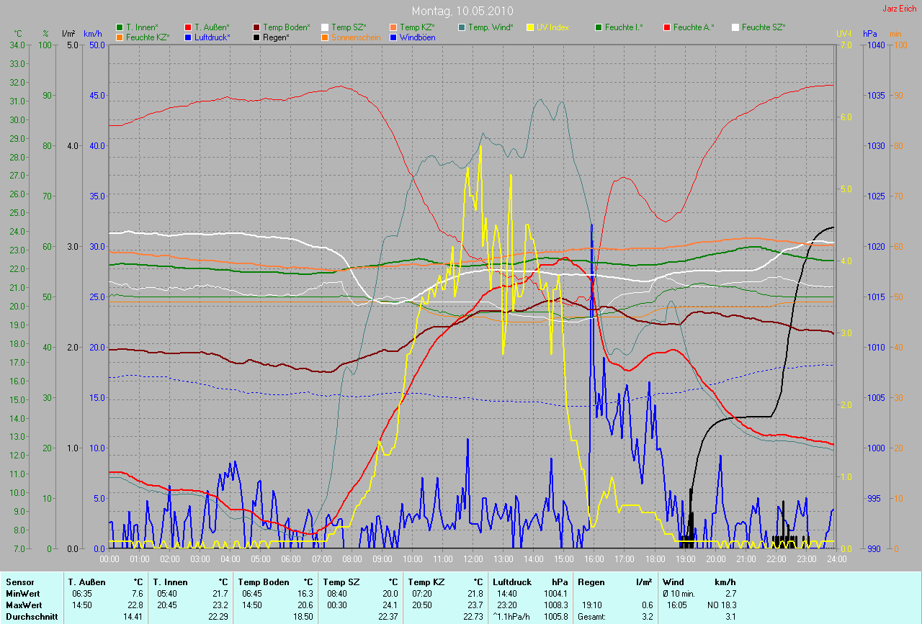The height and width of the screenshot is (624, 922).
Task: Select the 'T. Außen*' legend label
Action: 212,27
